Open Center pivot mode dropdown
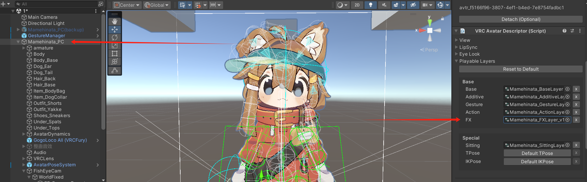Image resolution: width=587 pixels, height=182 pixels. pos(127,5)
